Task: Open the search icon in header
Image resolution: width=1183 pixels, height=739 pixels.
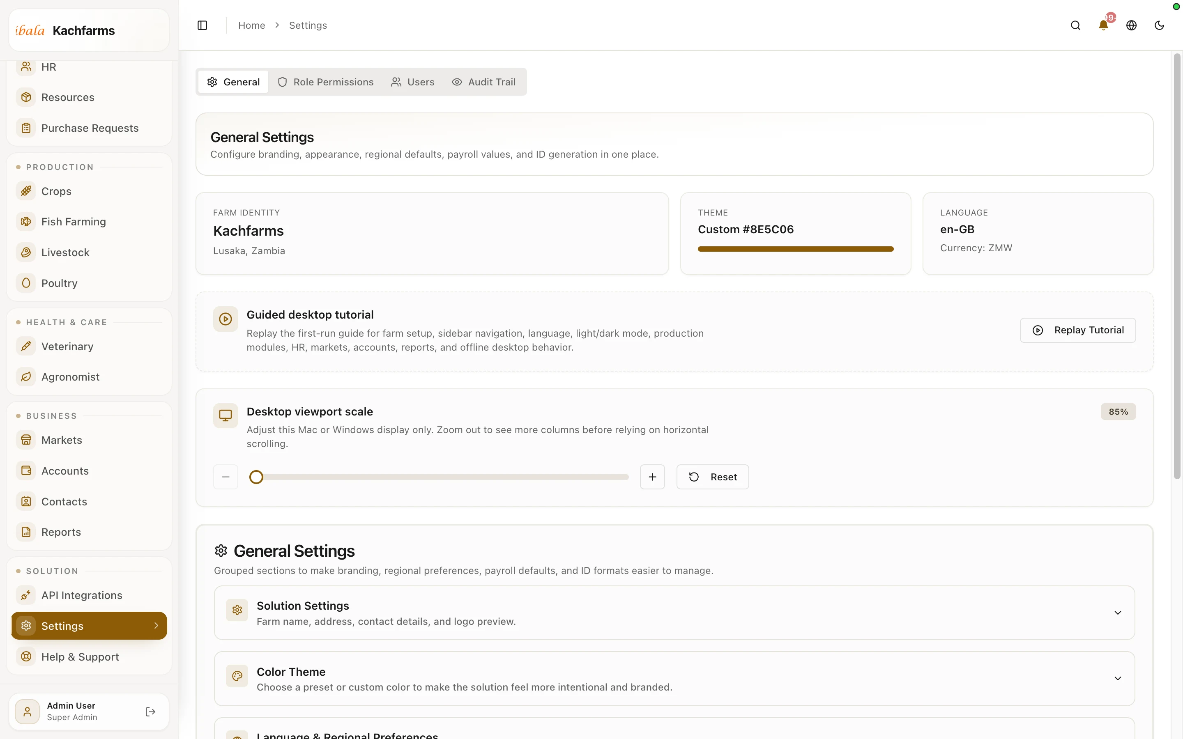Action: pyautogui.click(x=1075, y=25)
